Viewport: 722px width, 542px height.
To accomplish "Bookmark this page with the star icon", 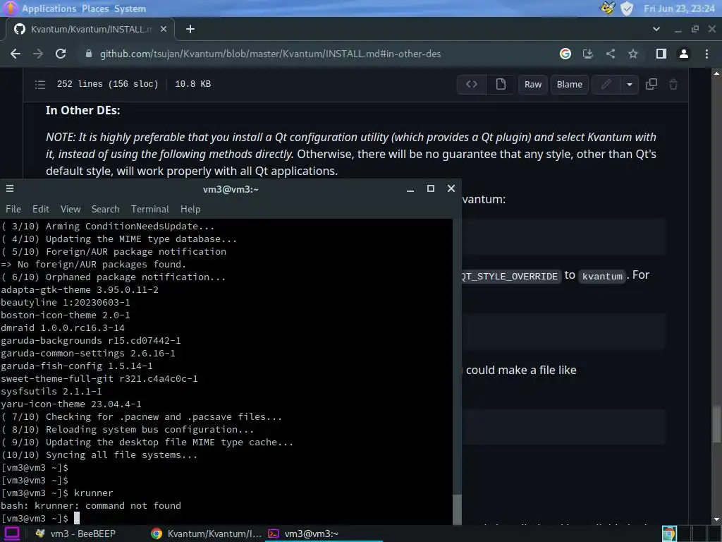I will tap(633, 54).
